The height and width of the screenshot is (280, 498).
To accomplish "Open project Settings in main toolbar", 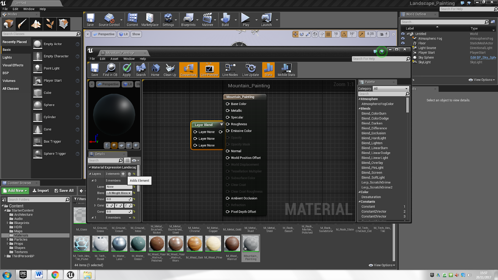I will pyautogui.click(x=168, y=20).
